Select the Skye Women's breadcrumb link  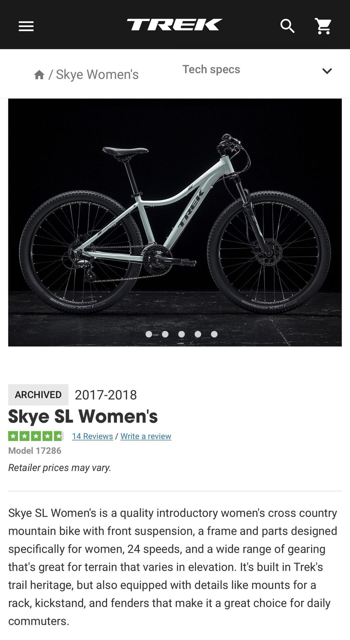[x=97, y=74]
